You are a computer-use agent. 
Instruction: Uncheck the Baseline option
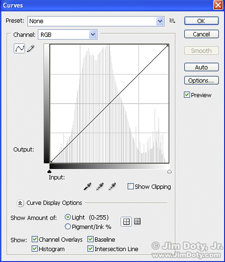pos(91,239)
